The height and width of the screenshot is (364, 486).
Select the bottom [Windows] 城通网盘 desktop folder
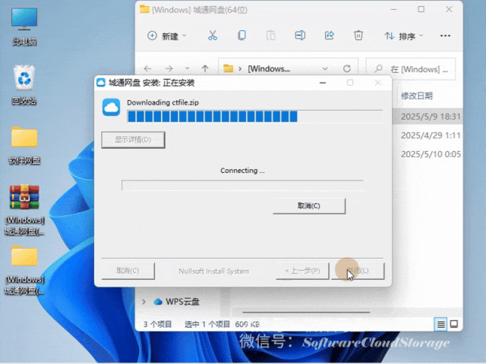(x=24, y=270)
